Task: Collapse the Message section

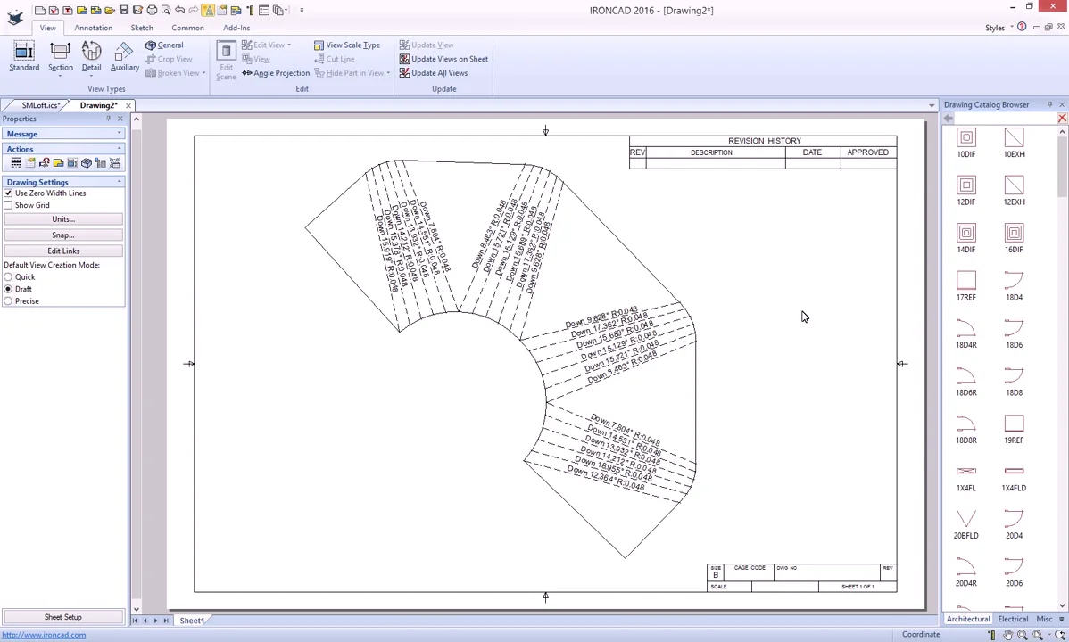Action: 120,134
